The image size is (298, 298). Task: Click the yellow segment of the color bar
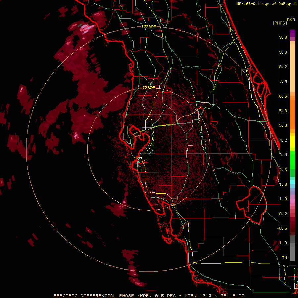coord(292,142)
